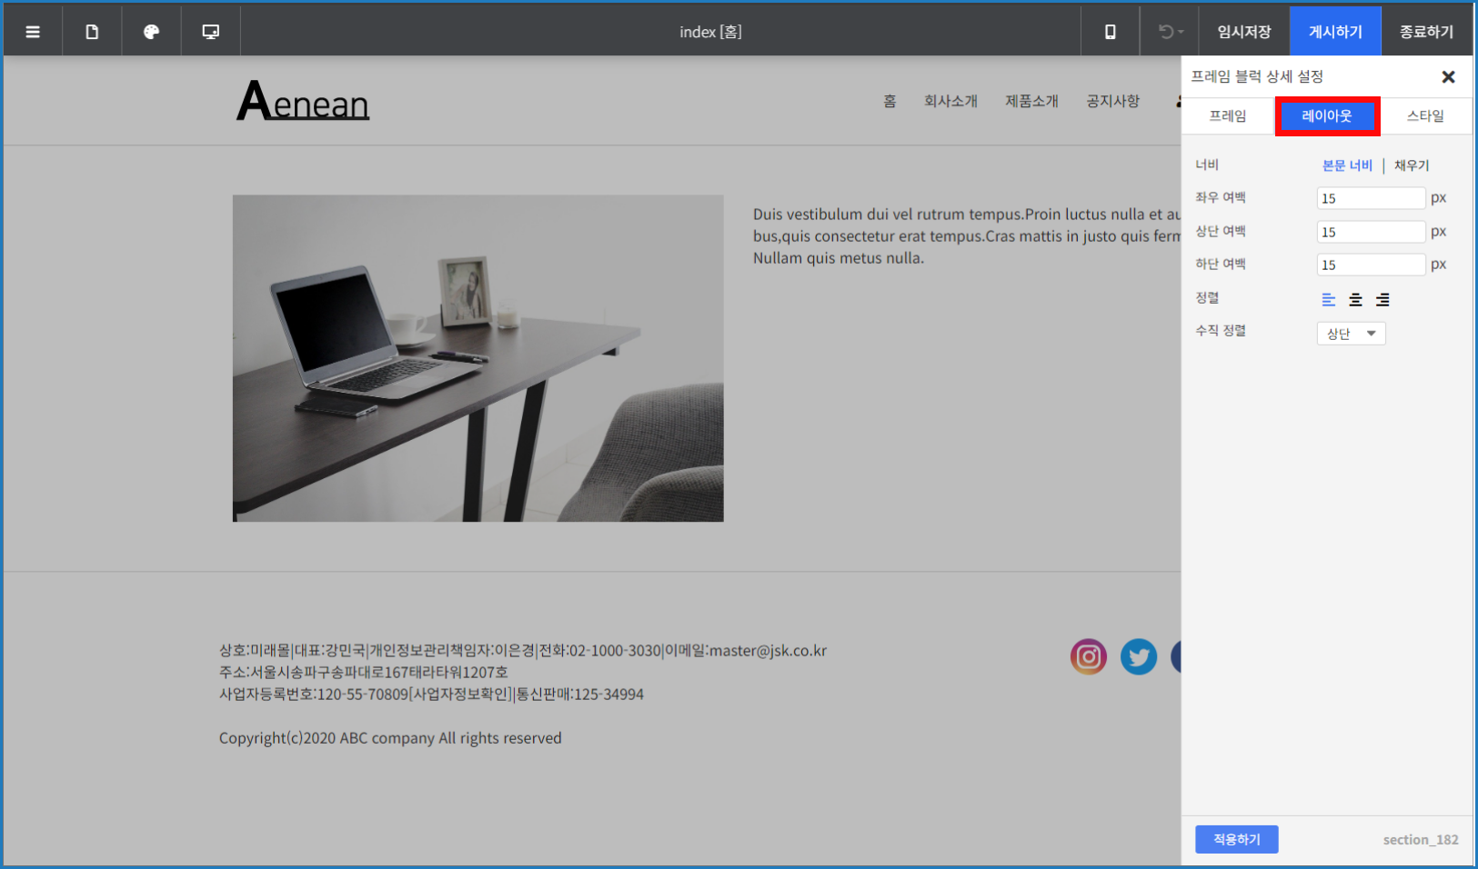Click the 적용하기 apply button
This screenshot has width=1478, height=869.
[1236, 839]
